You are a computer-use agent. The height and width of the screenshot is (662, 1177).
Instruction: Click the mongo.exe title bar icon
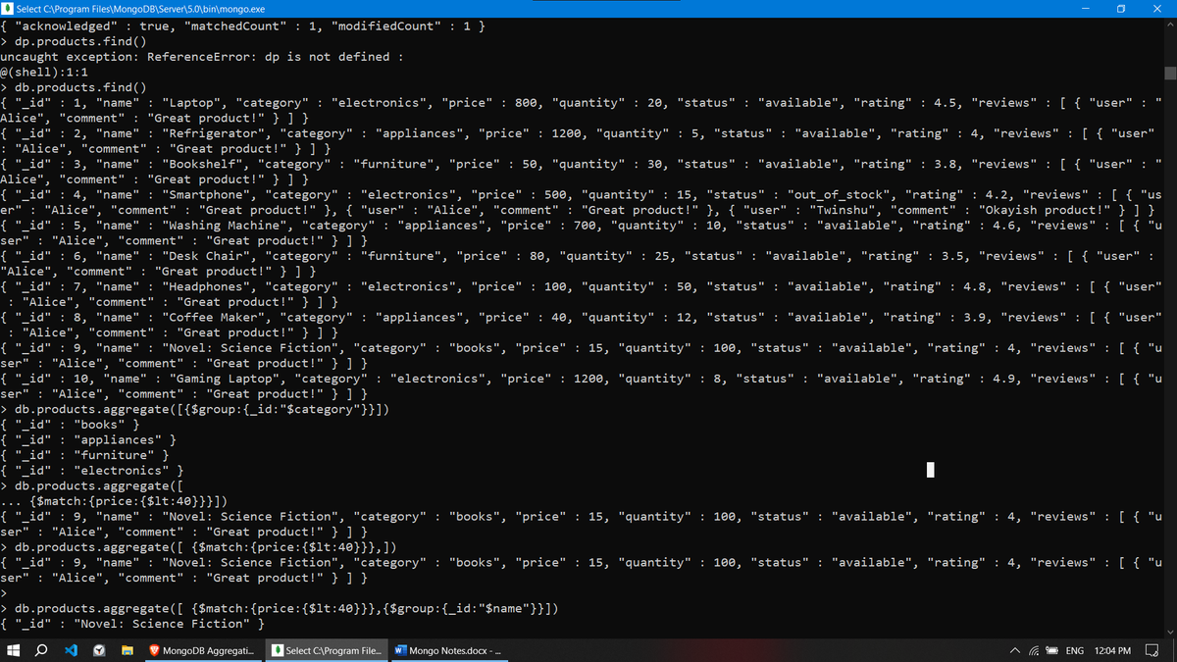pyautogui.click(x=9, y=8)
